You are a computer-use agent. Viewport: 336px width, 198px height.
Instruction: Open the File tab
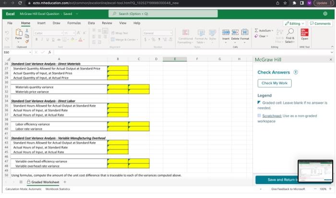click(x=10, y=23)
